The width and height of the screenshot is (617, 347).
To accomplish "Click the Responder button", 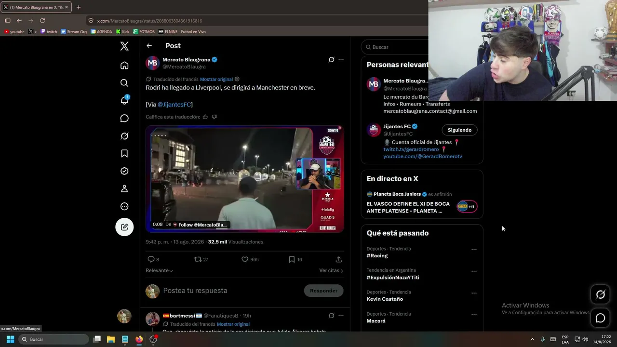I will [323, 291].
